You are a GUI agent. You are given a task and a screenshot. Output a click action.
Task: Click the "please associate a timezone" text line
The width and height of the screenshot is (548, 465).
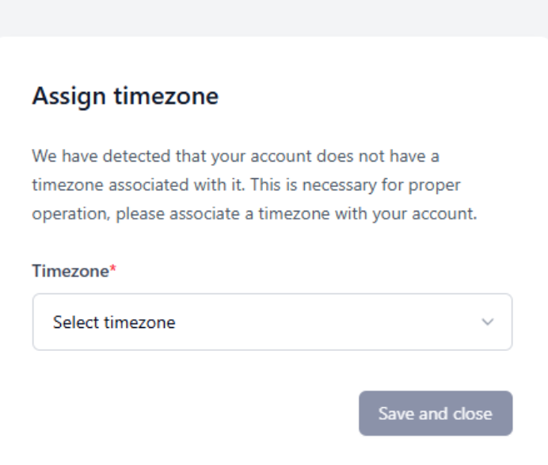pyautogui.click(x=254, y=215)
